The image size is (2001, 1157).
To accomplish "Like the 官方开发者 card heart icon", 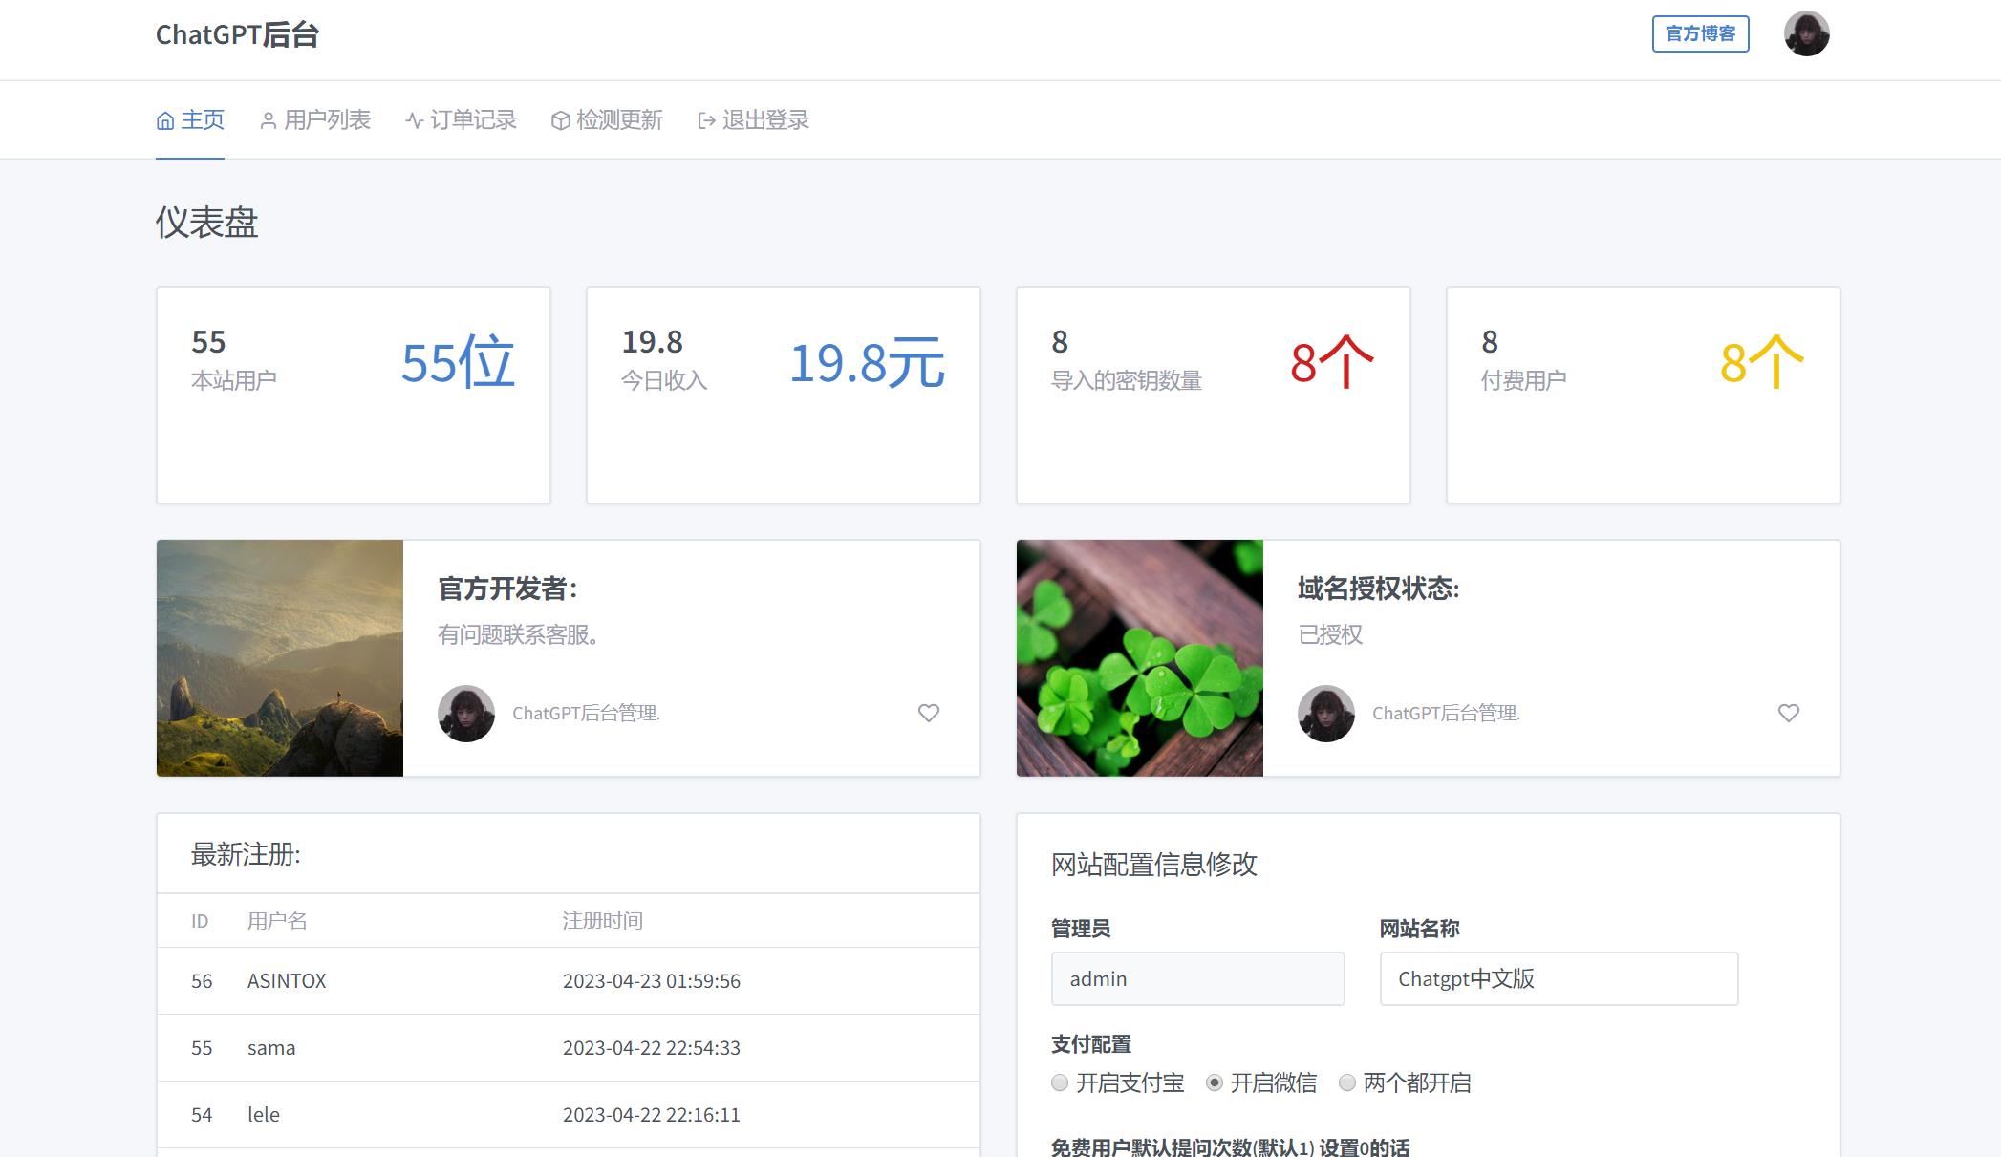I will (x=929, y=713).
